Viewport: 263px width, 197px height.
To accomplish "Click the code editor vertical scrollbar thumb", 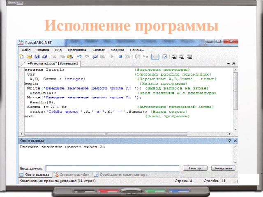I will [x=235, y=91].
